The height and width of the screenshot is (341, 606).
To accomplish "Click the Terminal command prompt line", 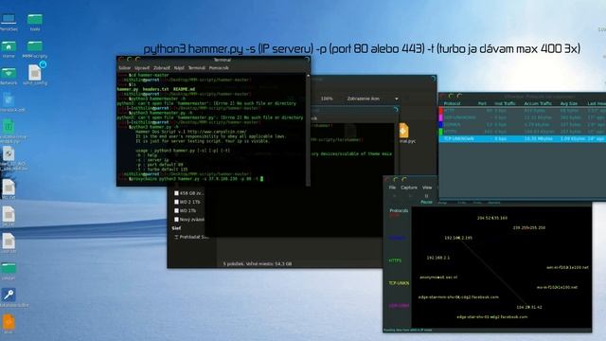I will 191,179.
